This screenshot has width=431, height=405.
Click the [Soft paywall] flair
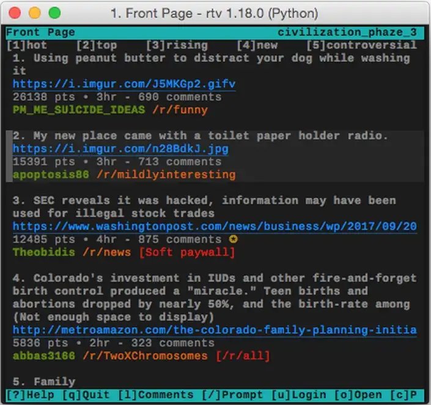click(187, 252)
